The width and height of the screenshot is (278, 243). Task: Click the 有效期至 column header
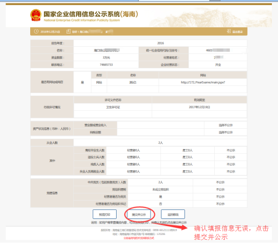pyautogui.click(x=200, y=100)
